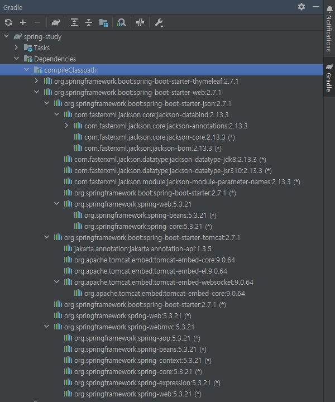Click library icon of tomcat-embed-websocket
Screen dimensions: 335x402
pyautogui.click(x=68, y=282)
